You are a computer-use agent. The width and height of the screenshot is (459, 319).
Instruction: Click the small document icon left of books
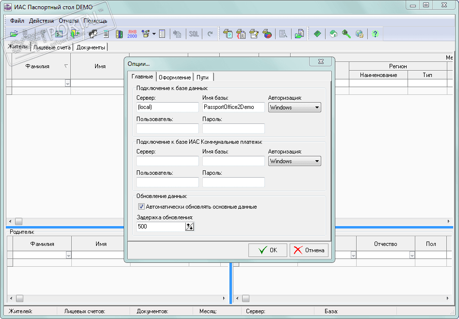pyautogui.click(x=106, y=34)
